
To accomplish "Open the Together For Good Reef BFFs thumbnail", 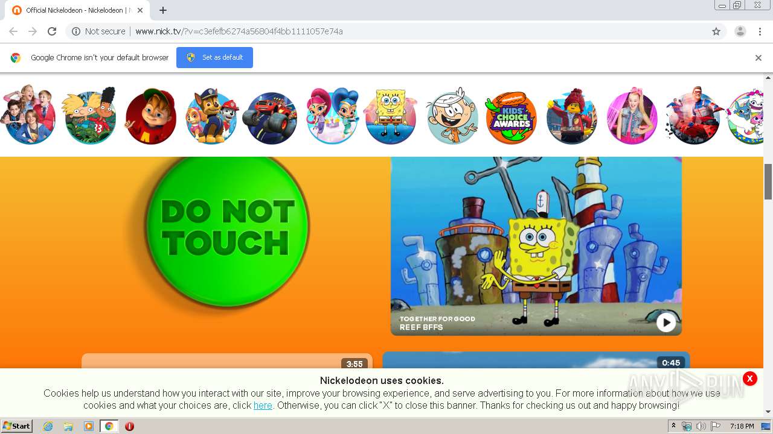I will 536,246.
